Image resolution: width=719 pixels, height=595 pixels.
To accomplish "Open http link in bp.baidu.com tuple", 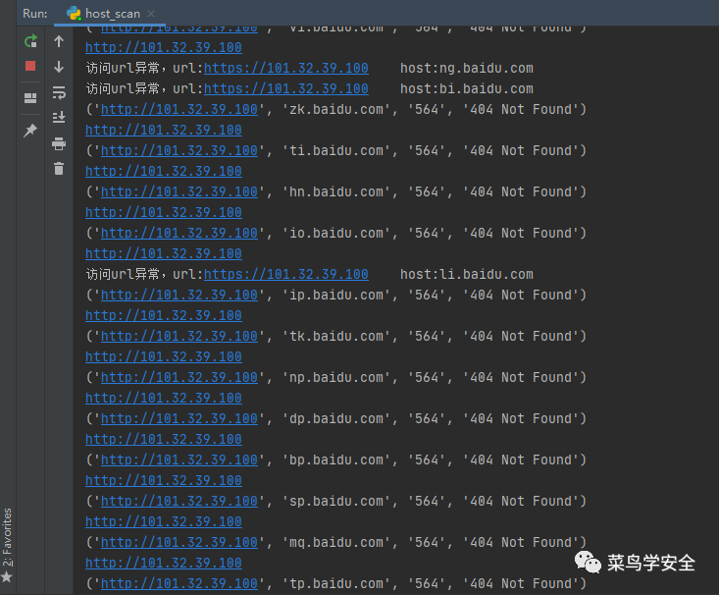I will pyautogui.click(x=180, y=460).
